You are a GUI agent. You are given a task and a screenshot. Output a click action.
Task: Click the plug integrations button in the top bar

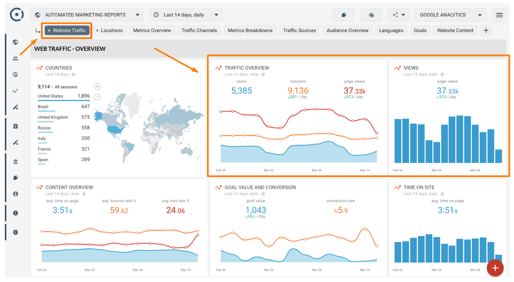(x=344, y=15)
